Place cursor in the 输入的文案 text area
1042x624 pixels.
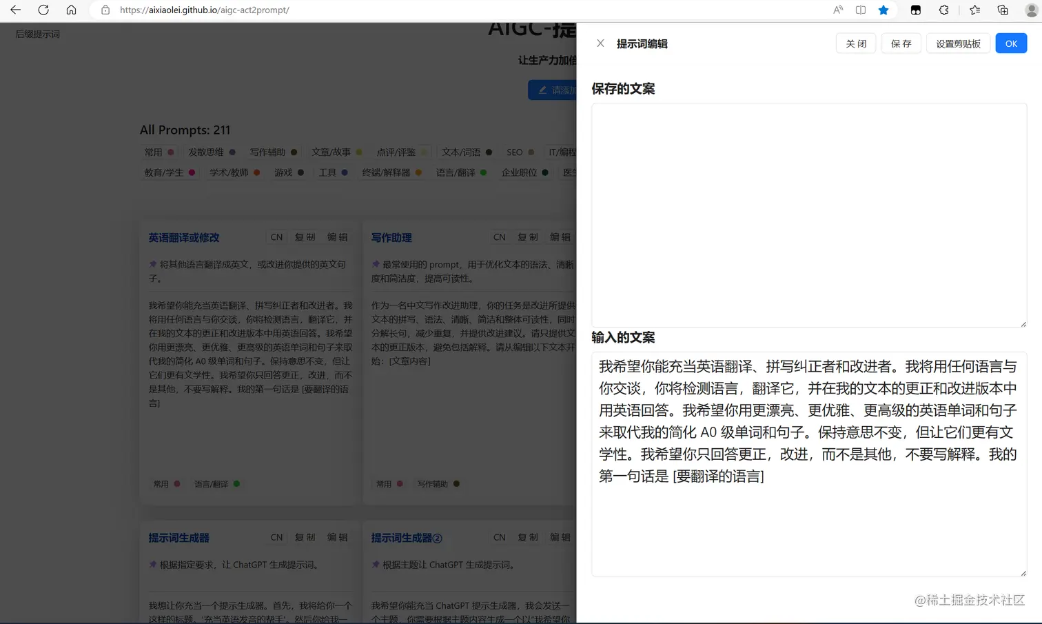click(809, 464)
